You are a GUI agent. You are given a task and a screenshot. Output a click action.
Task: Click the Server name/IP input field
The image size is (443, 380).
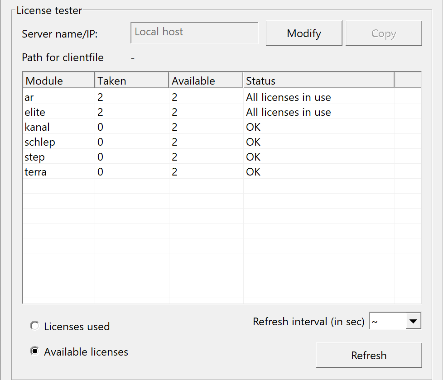[194, 33]
